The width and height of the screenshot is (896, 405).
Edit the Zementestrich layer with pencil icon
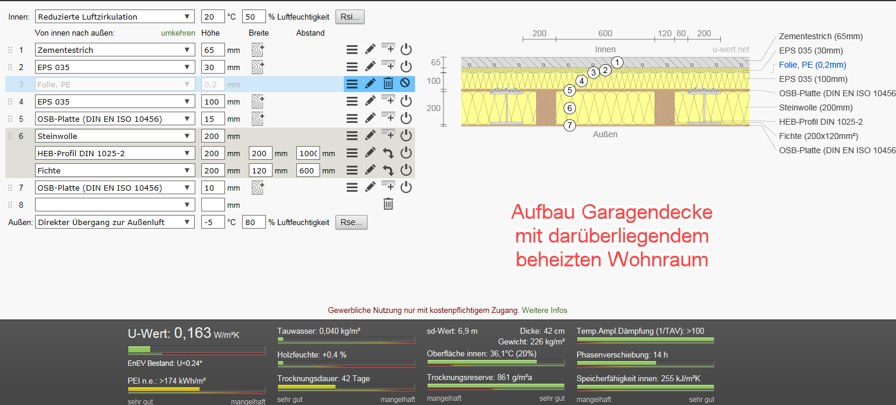[370, 50]
